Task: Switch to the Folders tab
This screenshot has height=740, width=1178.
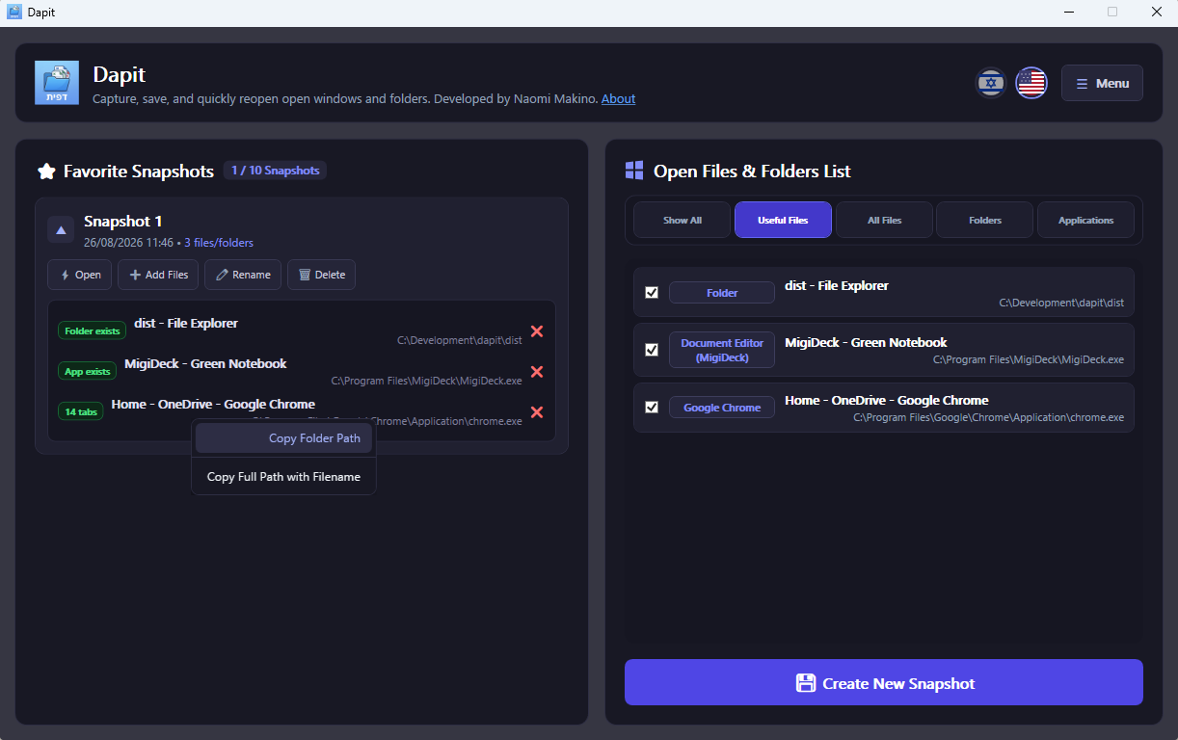Action: click(984, 220)
